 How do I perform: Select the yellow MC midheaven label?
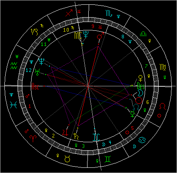(x=78, y=35)
